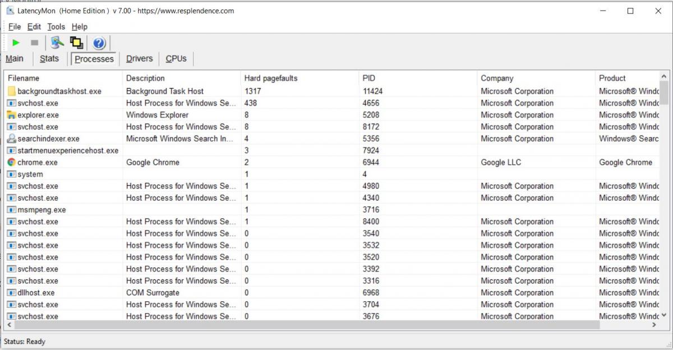Click the gray stop monitoring icon
673x350 pixels.
[x=34, y=43]
